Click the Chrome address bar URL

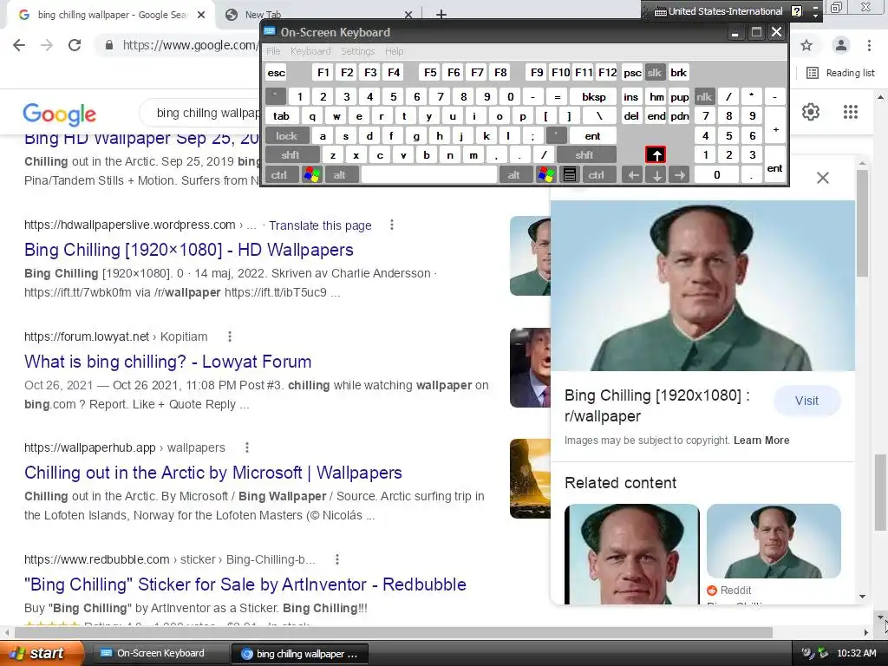tap(190, 45)
